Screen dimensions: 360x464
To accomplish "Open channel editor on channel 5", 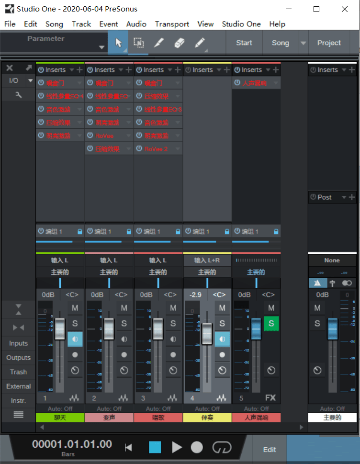I will pyautogui.click(x=271, y=370).
